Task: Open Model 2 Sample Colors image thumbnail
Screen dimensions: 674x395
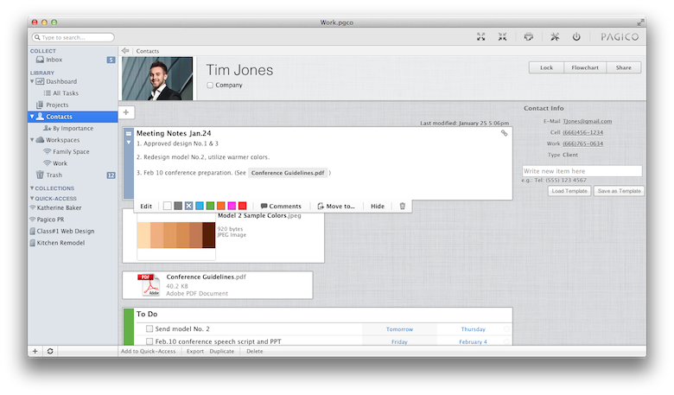Action: tap(176, 235)
